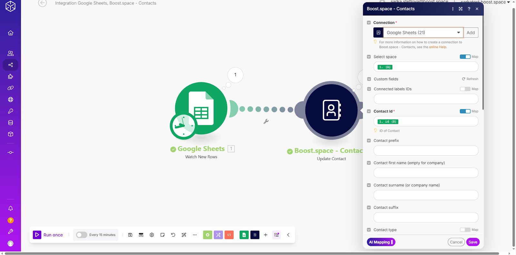Open the more options ellipsis in toolbar
This screenshot has width=516, height=255.
point(195,235)
